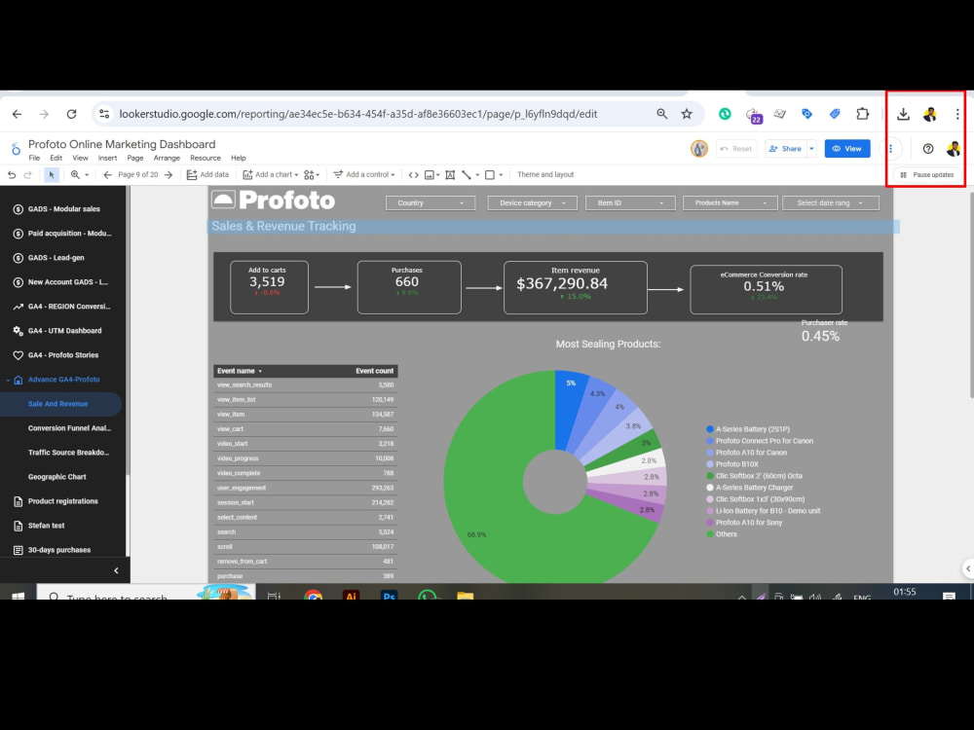Open the Product registrations page
Screen dimensions: 974x730
(x=62, y=501)
